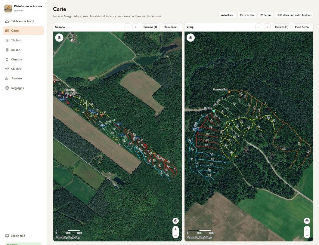Click the gear icon beside Réglages
Screen dimensions: 319x245
(x=7, y=88)
